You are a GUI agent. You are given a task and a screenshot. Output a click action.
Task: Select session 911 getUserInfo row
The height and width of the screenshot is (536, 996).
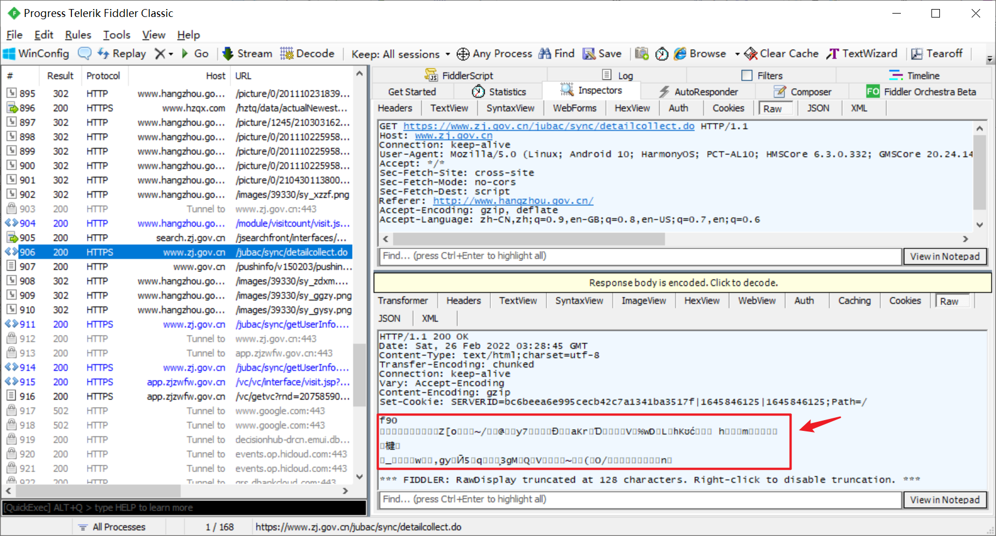[x=178, y=325]
